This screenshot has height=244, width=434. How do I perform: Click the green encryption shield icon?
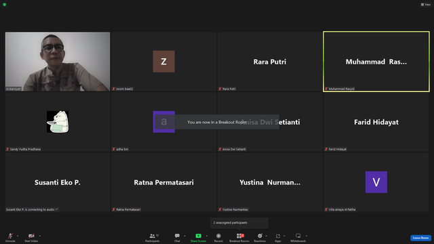coord(5,5)
